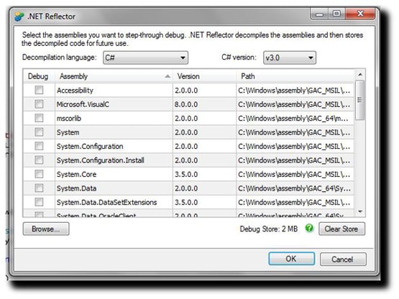This screenshot has width=399, height=299.
Task: Select the mscorlib assembly name
Action: point(69,119)
